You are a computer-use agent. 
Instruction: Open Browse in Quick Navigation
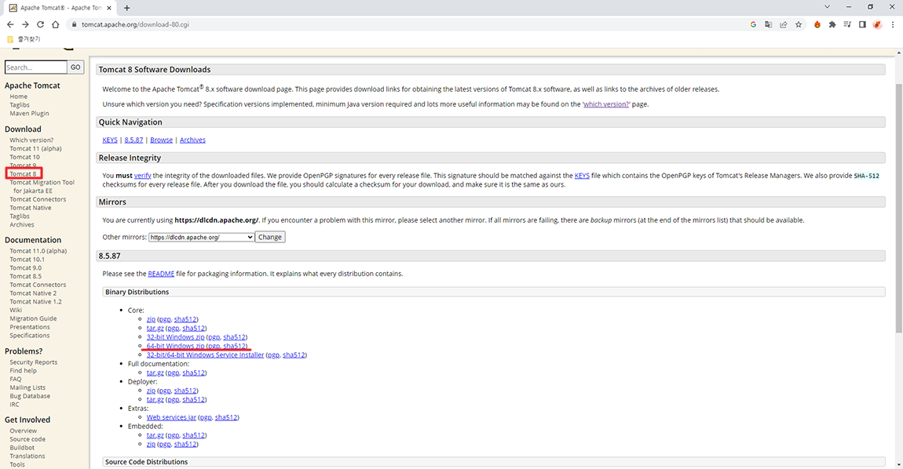161,140
